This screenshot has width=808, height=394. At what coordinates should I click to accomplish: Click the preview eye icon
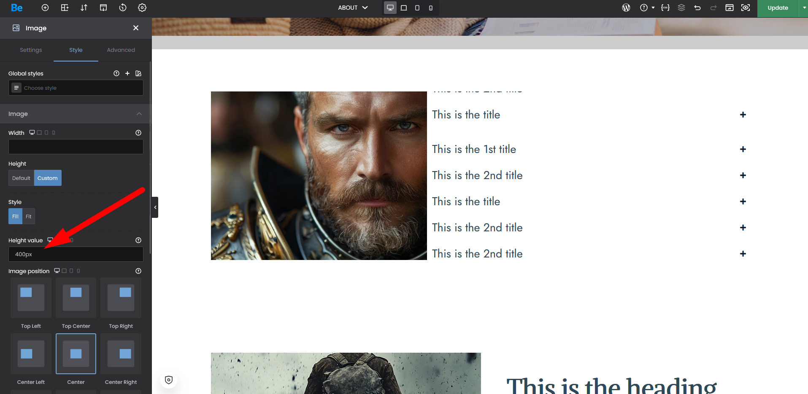tap(746, 8)
